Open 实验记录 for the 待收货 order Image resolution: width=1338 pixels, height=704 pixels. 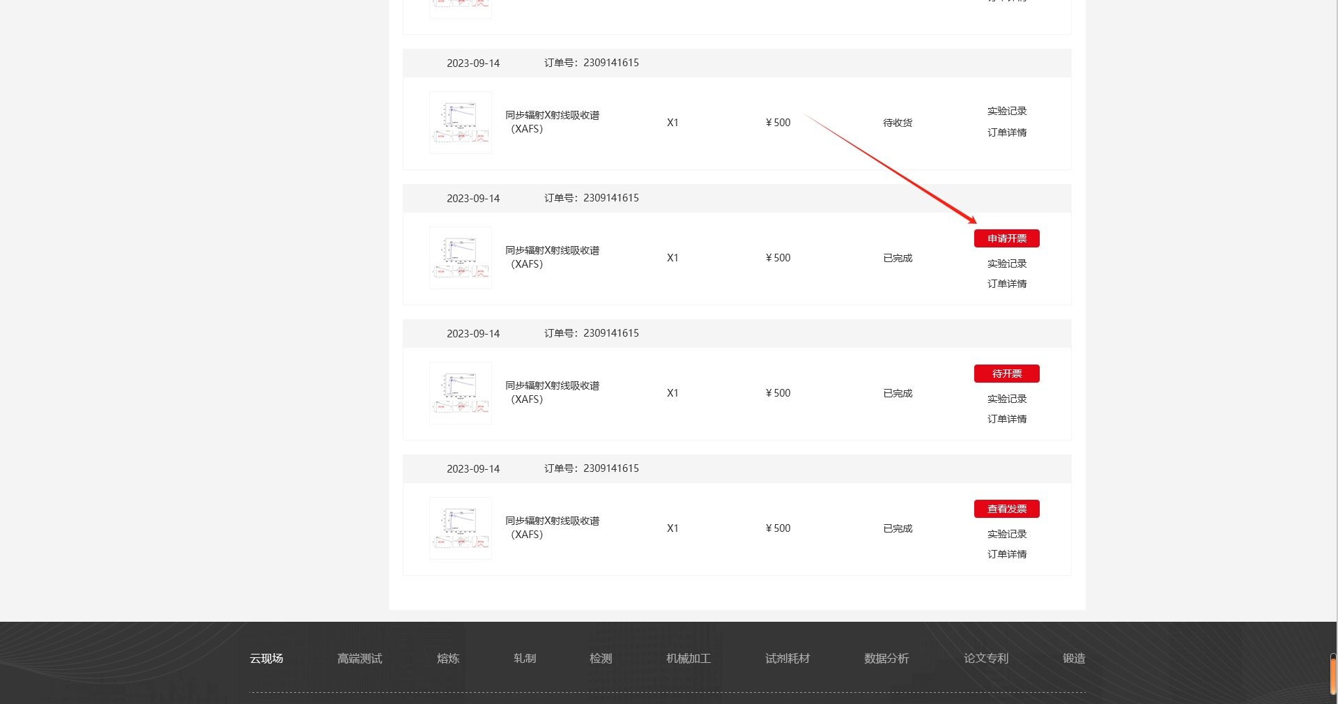[x=1006, y=111]
